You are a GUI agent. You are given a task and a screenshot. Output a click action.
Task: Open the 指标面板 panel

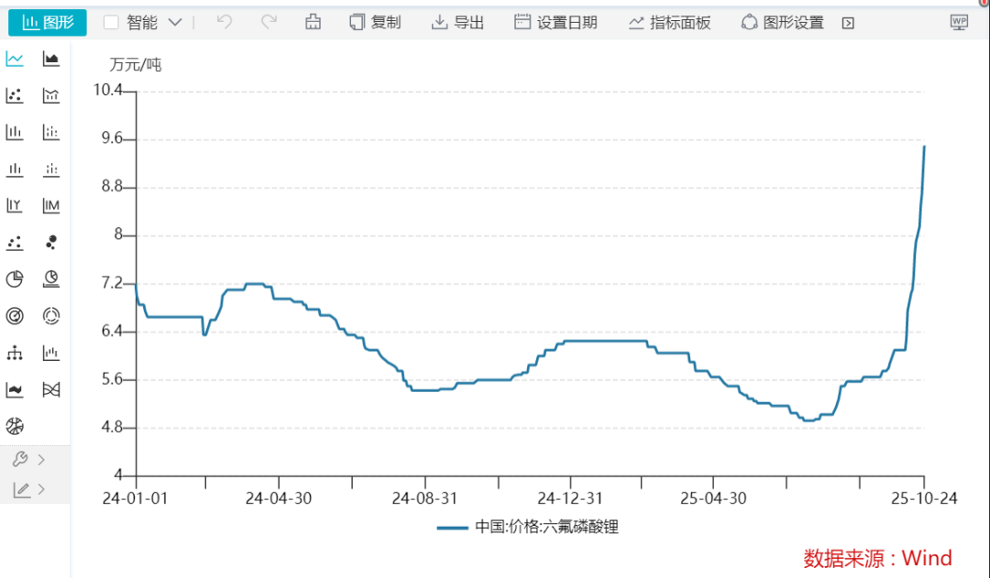669,22
